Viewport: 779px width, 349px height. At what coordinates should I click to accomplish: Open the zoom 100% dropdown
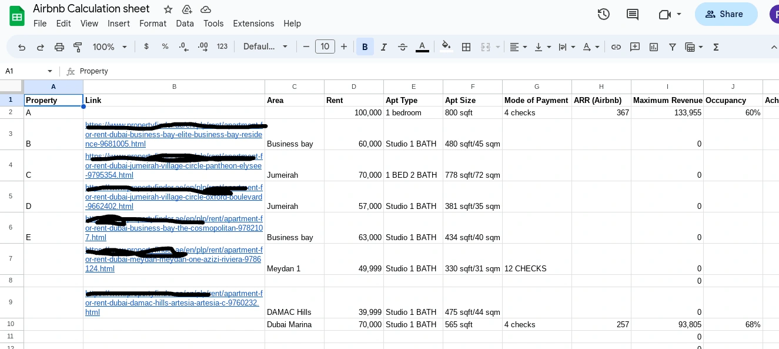click(x=110, y=47)
